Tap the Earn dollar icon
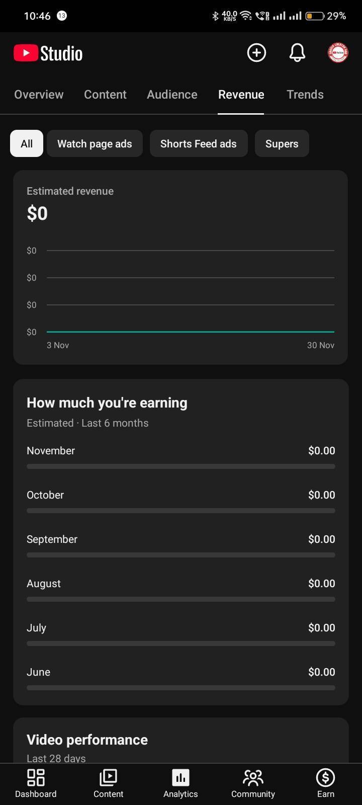The image size is (362, 805). point(325,783)
